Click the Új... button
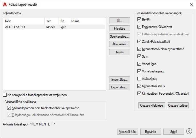Viewport: 196px width, 138px height. tap(119, 21)
